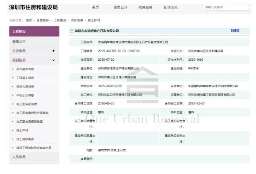The height and width of the screenshot is (174, 256).
Task: Select the 施工许可 sidebar entry
Action: click(x=22, y=130)
